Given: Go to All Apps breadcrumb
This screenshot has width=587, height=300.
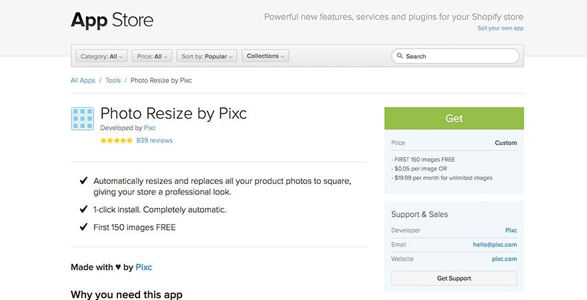Looking at the screenshot, I should [x=83, y=81].
